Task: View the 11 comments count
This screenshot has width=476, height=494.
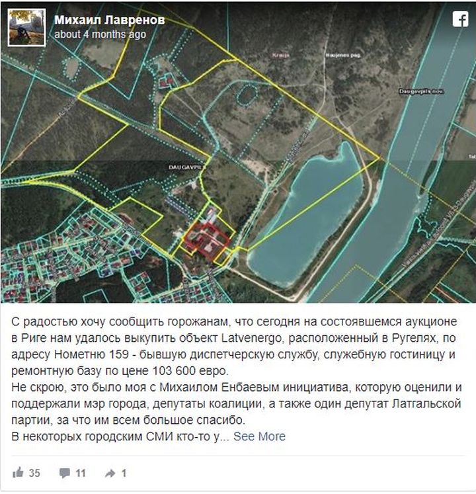Action: tap(81, 473)
